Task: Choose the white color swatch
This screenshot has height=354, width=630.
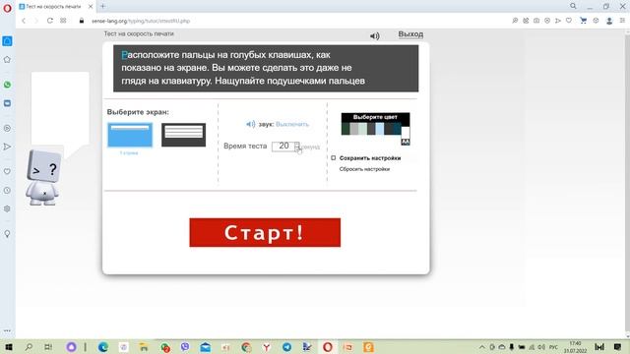Action: tap(406, 132)
